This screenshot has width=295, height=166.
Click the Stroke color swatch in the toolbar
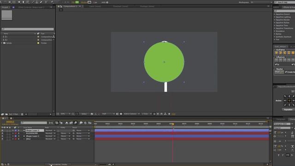[89, 2]
